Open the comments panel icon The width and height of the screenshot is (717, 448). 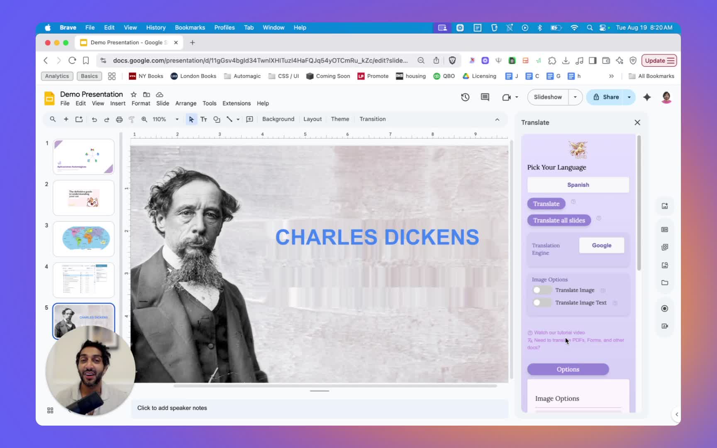pos(485,97)
